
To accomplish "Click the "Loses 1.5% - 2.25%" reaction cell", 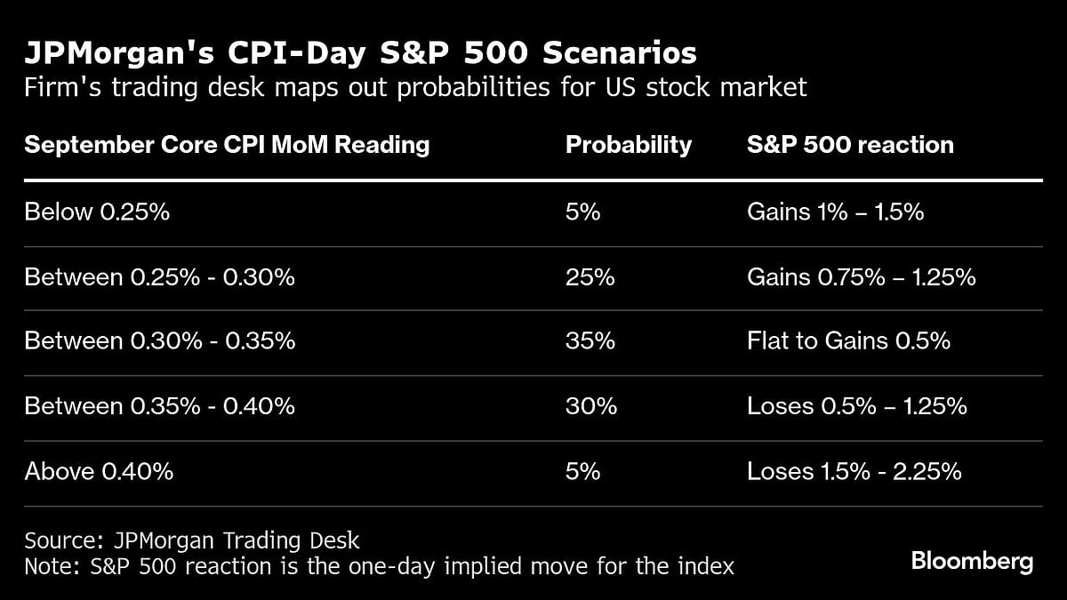I will click(854, 471).
